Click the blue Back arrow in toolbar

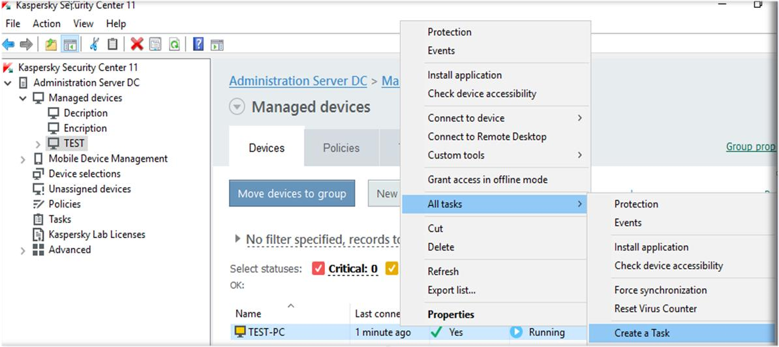point(8,44)
